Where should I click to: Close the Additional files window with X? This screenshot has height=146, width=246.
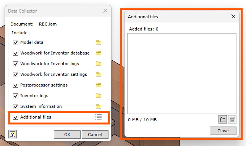point(233,16)
